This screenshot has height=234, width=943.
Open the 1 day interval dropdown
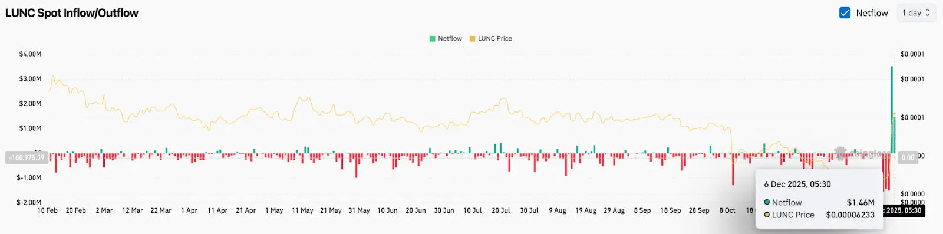click(916, 12)
